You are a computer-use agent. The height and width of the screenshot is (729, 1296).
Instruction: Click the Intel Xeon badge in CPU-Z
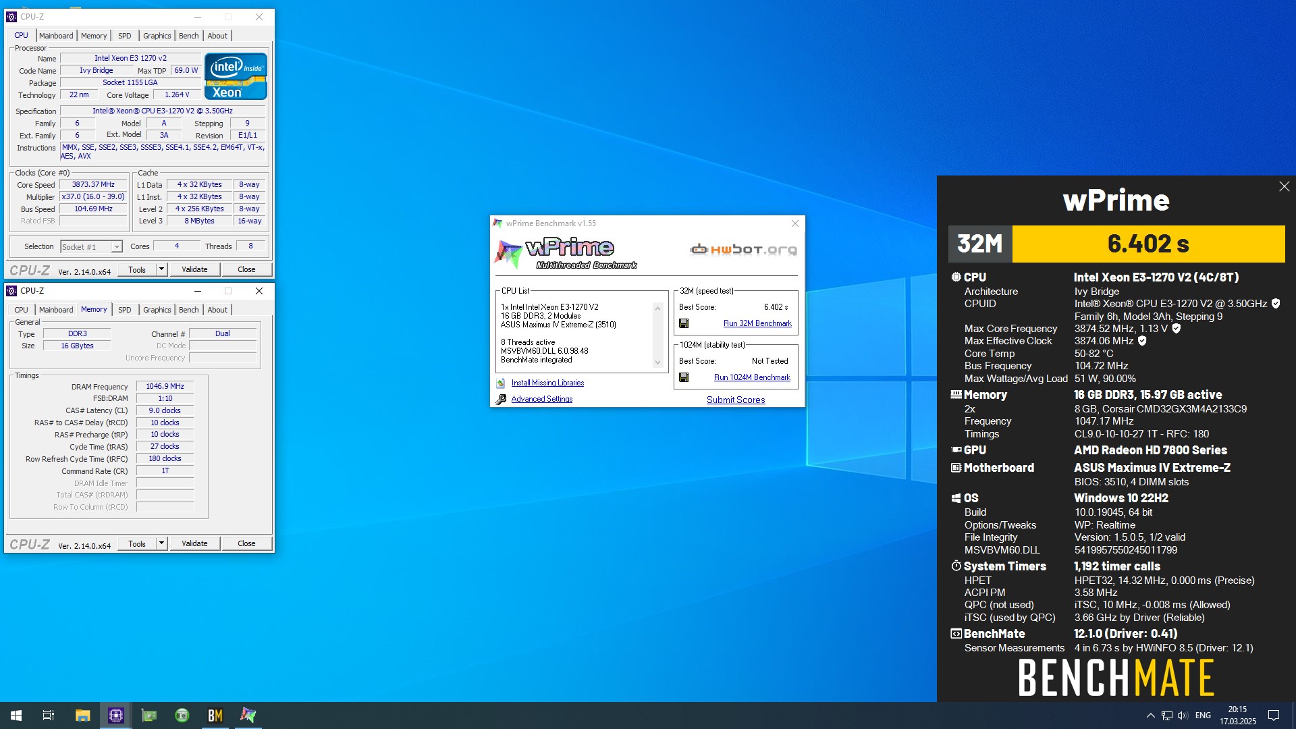236,76
